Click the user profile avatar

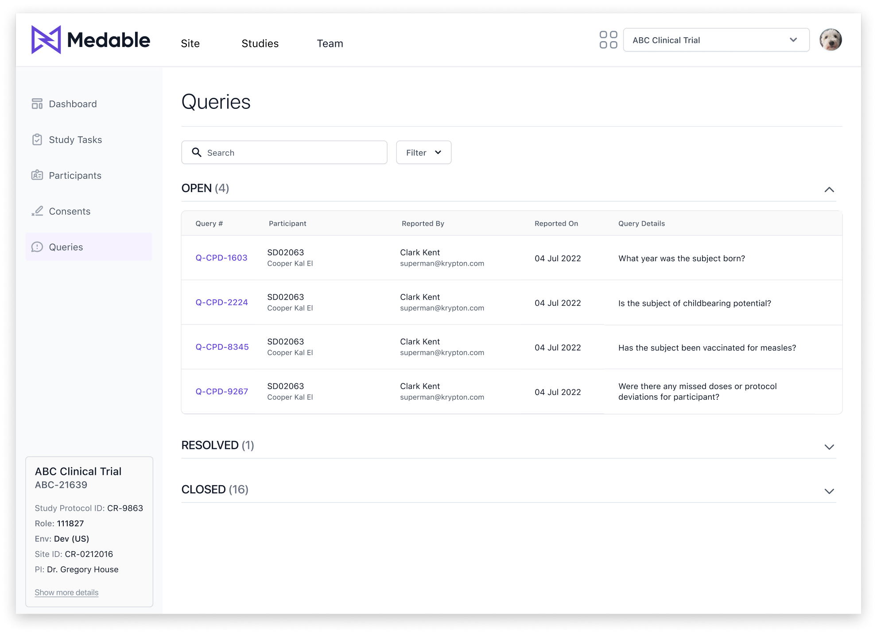830,40
